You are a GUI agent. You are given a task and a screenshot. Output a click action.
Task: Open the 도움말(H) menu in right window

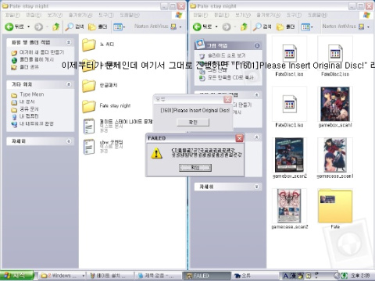coord(318,15)
